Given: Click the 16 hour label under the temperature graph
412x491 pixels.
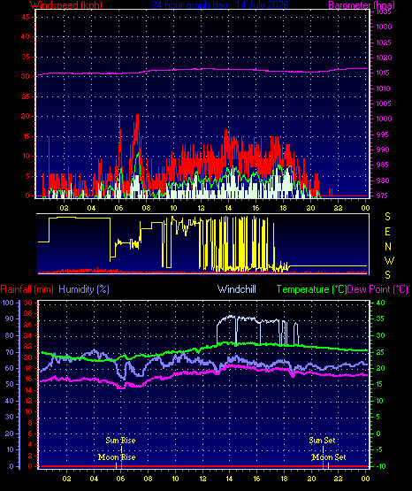Looking at the screenshot, I should tap(256, 479).
